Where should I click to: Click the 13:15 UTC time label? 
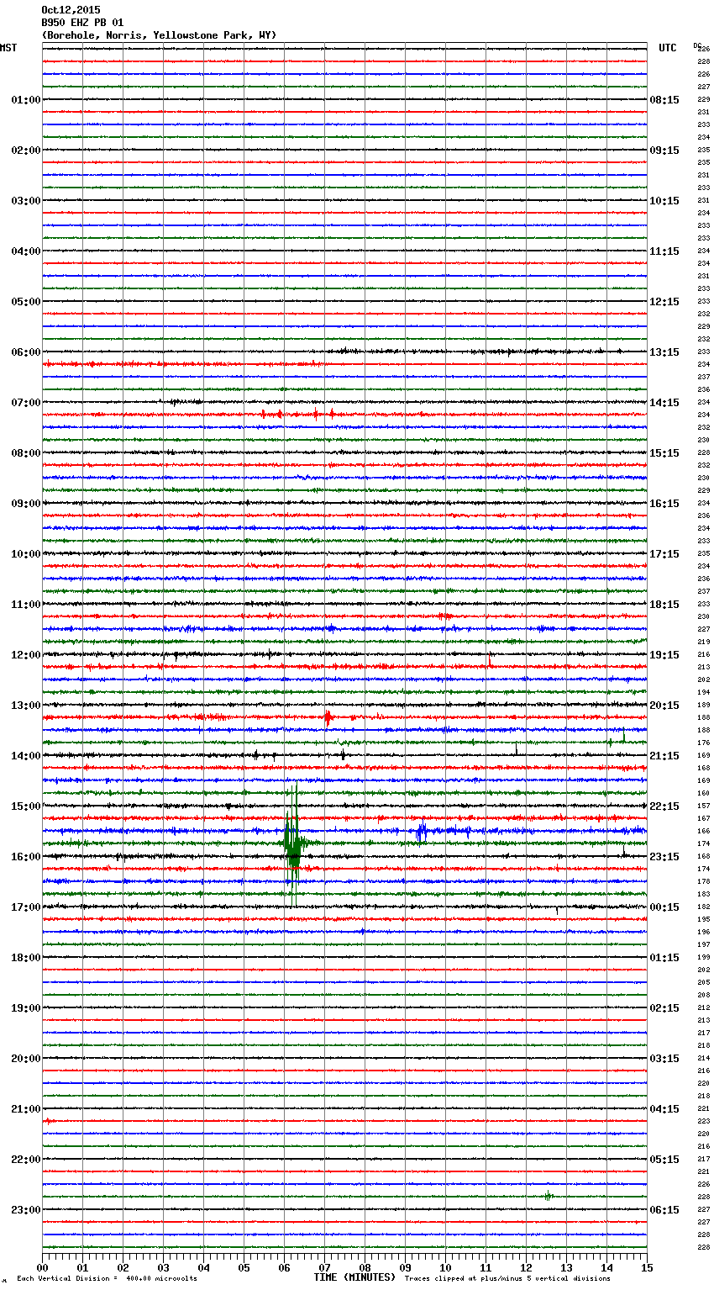coord(664,352)
